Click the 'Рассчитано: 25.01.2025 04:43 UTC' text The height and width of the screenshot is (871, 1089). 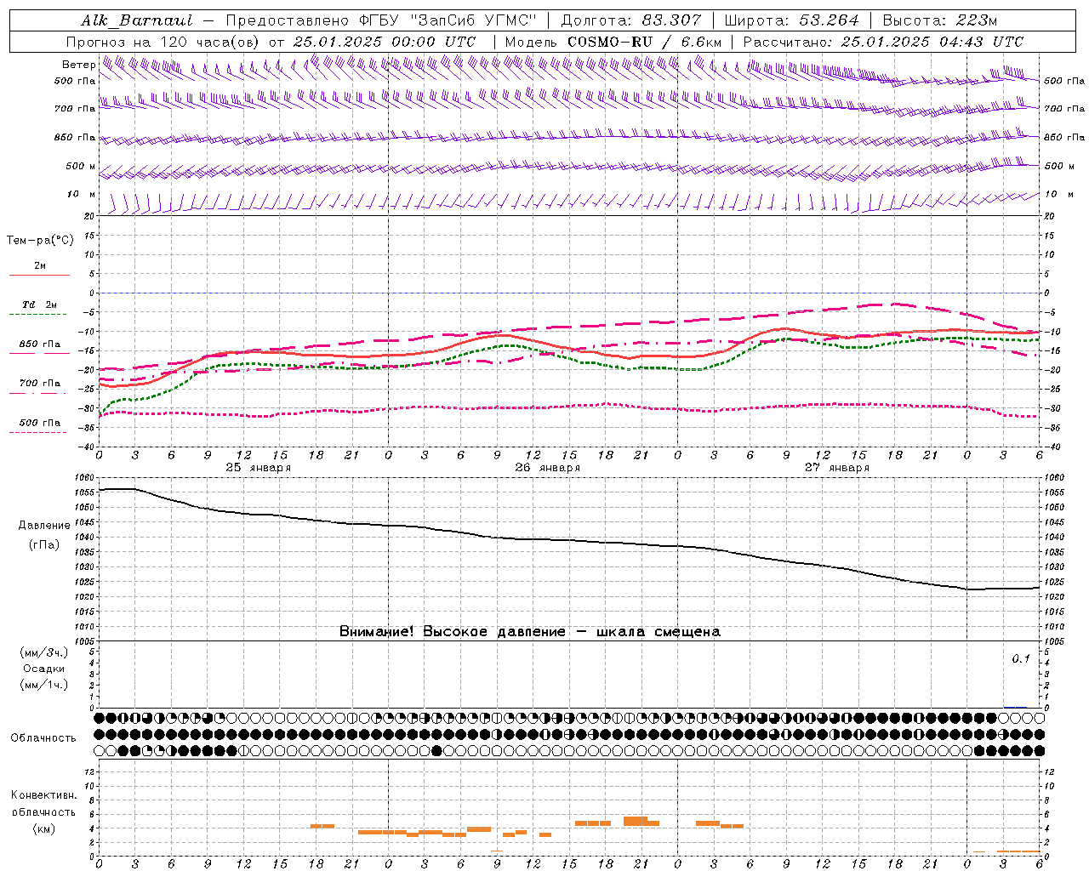(x=883, y=42)
